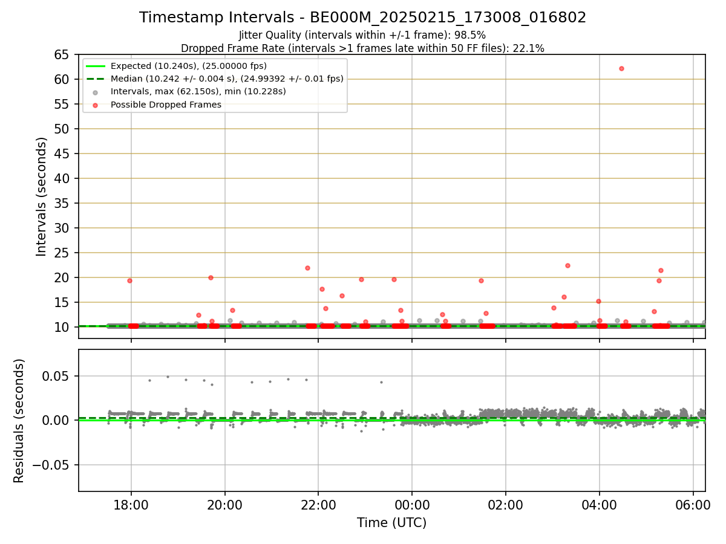Click the 'Median (10.242 +/- 0.004 s)' legend label
This screenshot has height=544, width=726.
(227, 79)
